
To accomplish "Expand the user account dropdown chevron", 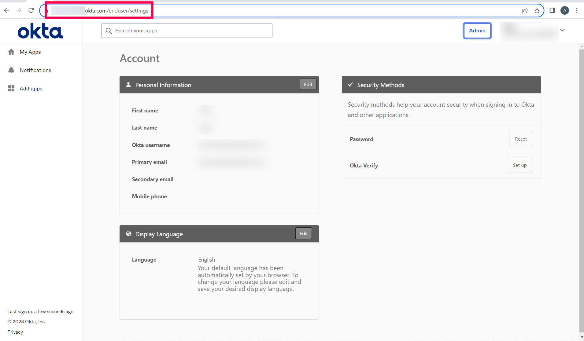I will [x=562, y=30].
